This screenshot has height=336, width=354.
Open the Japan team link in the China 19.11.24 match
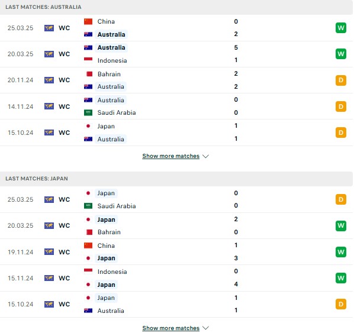(106, 258)
